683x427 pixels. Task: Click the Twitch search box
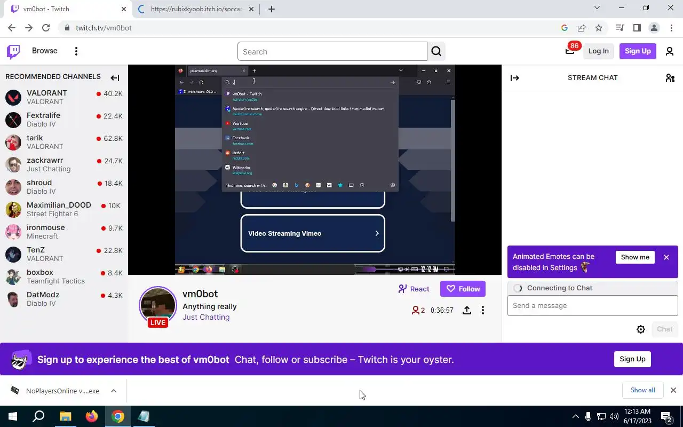coord(332,51)
